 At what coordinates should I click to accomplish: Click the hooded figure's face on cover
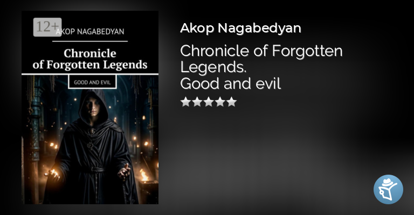pyautogui.click(x=93, y=107)
